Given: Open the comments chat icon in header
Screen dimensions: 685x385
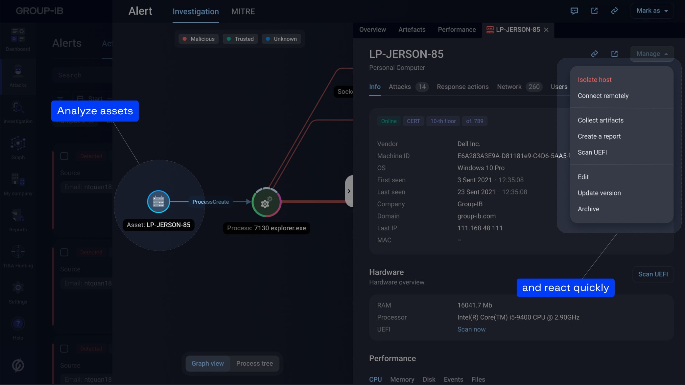Looking at the screenshot, I should tap(574, 11).
